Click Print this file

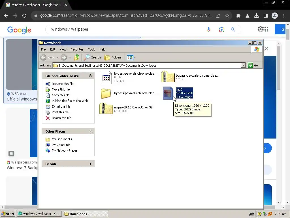(60, 112)
